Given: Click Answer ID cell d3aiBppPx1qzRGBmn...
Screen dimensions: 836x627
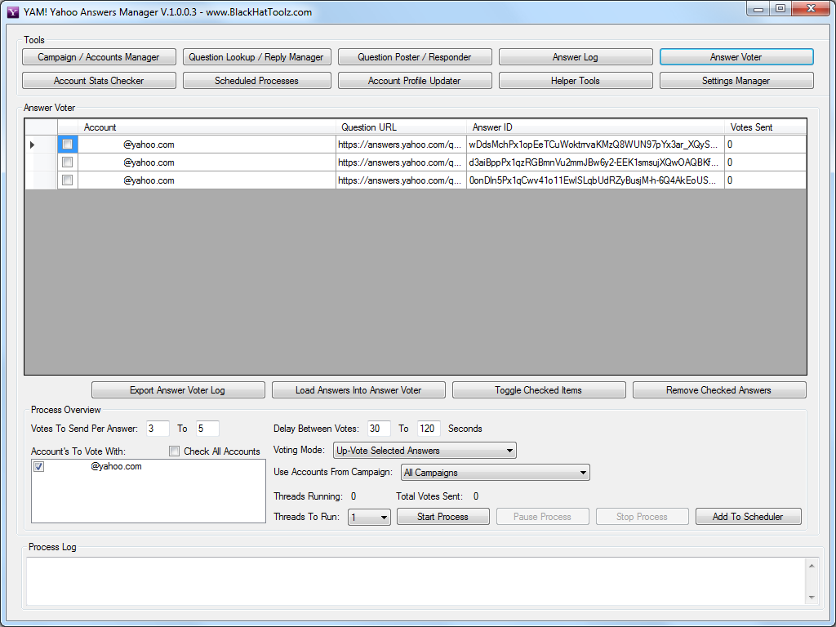Looking at the screenshot, I should pyautogui.click(x=595, y=162).
